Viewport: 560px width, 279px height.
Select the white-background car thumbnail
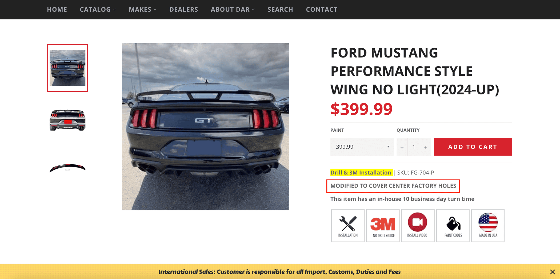pos(67,120)
